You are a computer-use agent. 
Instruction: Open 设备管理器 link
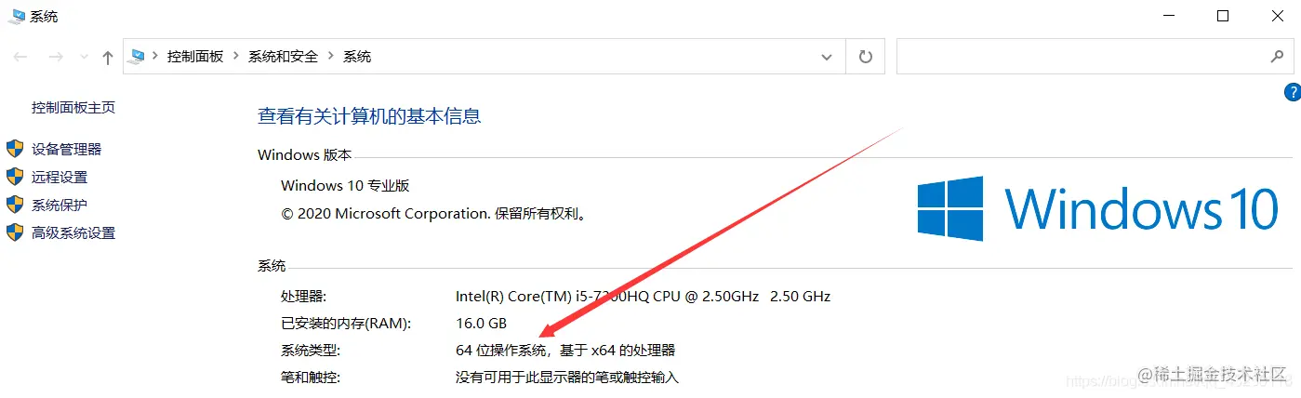point(66,149)
